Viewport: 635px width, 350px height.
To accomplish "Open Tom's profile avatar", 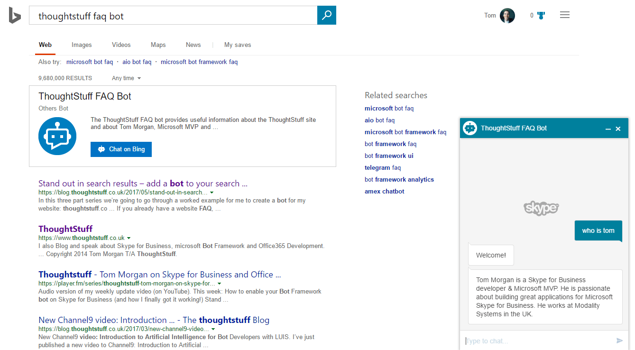I will click(x=507, y=16).
